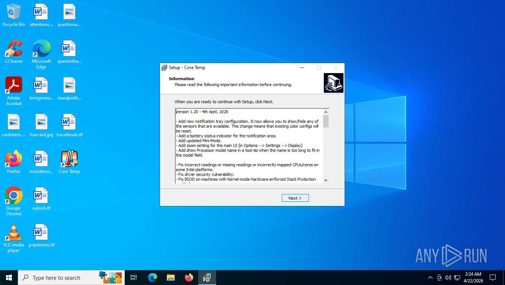Select the CCleaner desktop shortcut

point(14,52)
